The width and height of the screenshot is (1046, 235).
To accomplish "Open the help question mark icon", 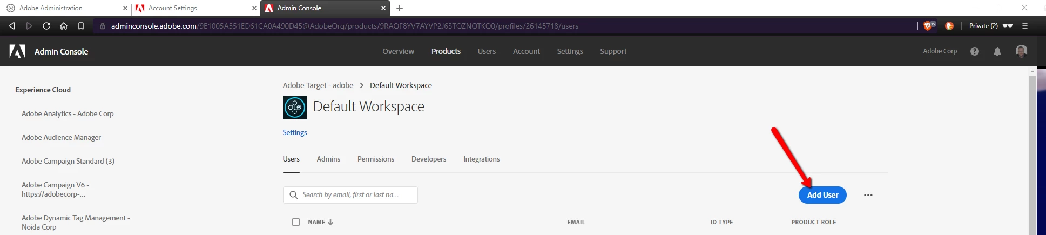I will point(975,51).
